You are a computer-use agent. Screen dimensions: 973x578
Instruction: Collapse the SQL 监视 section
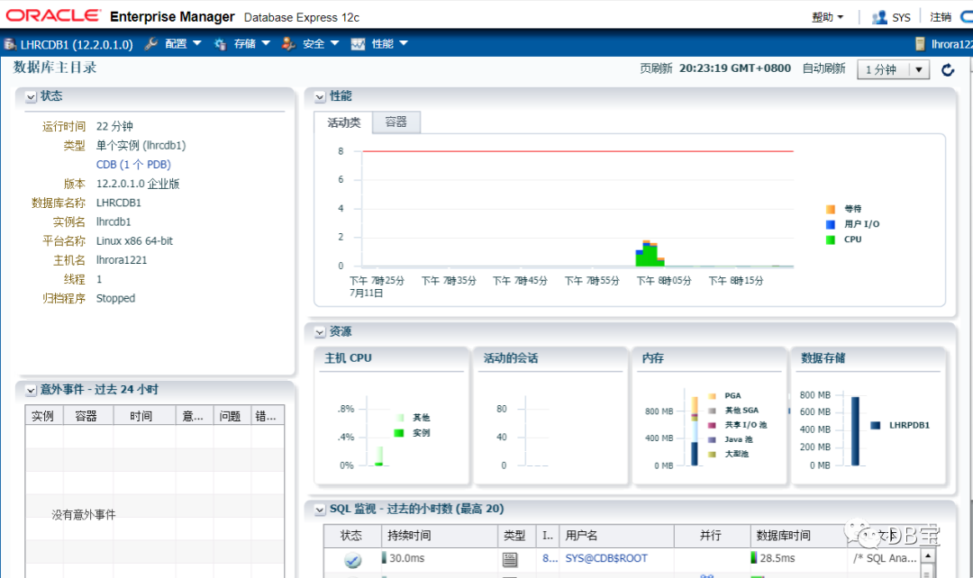[320, 510]
